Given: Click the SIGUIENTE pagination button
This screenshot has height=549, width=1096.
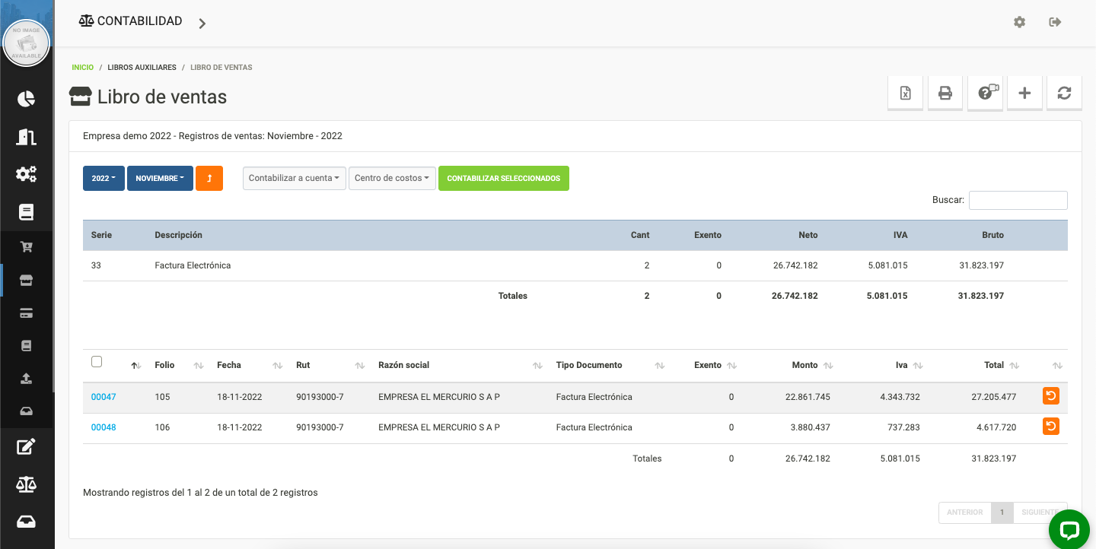Looking at the screenshot, I should click(x=1040, y=513).
